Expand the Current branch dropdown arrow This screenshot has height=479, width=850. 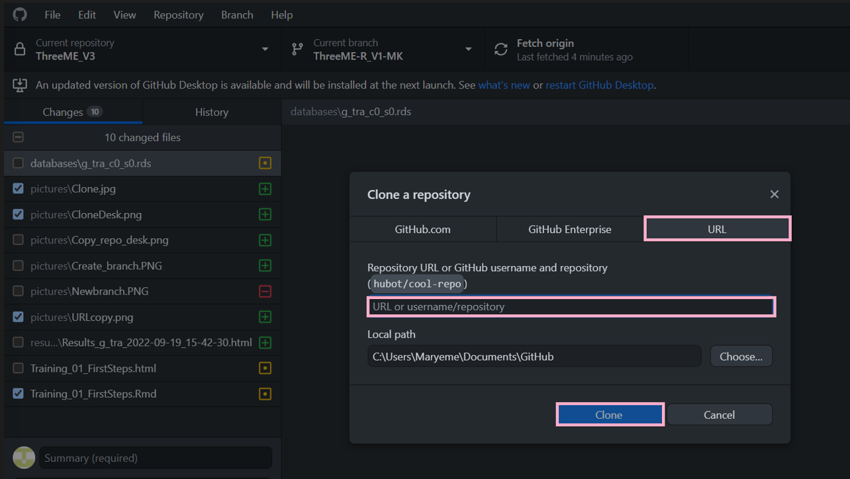tap(468, 50)
